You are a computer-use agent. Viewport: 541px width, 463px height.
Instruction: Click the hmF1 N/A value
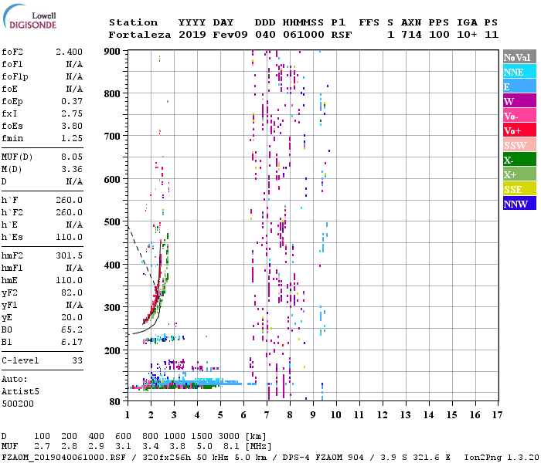pyautogui.click(x=74, y=268)
